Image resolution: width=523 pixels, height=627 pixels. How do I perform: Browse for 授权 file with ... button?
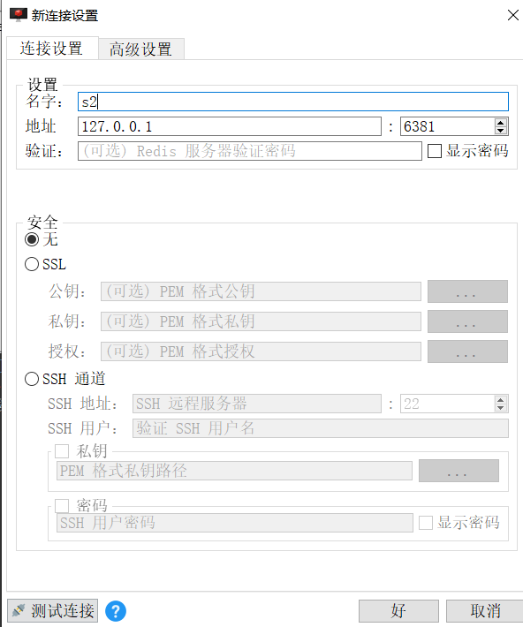[467, 351]
